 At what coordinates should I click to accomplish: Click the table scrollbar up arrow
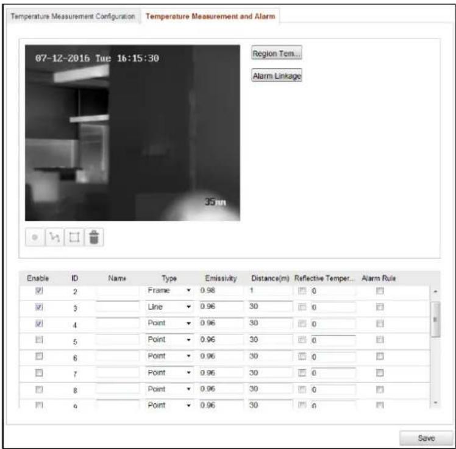435,291
